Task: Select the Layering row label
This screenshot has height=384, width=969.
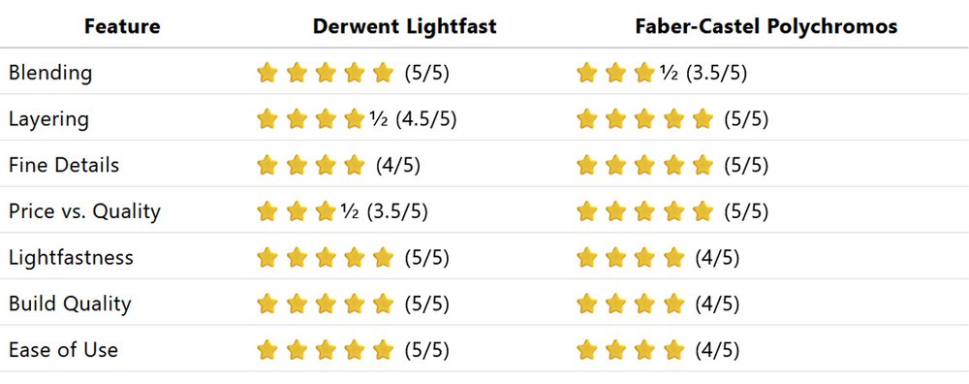Action: coord(48,119)
